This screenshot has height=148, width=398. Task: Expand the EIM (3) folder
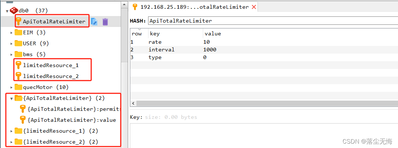point(11,33)
